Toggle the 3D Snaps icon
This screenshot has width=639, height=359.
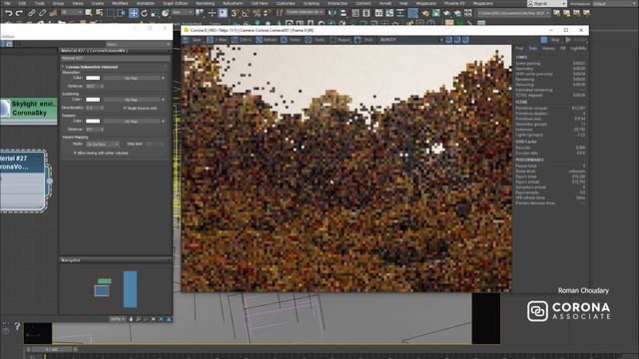point(235,13)
